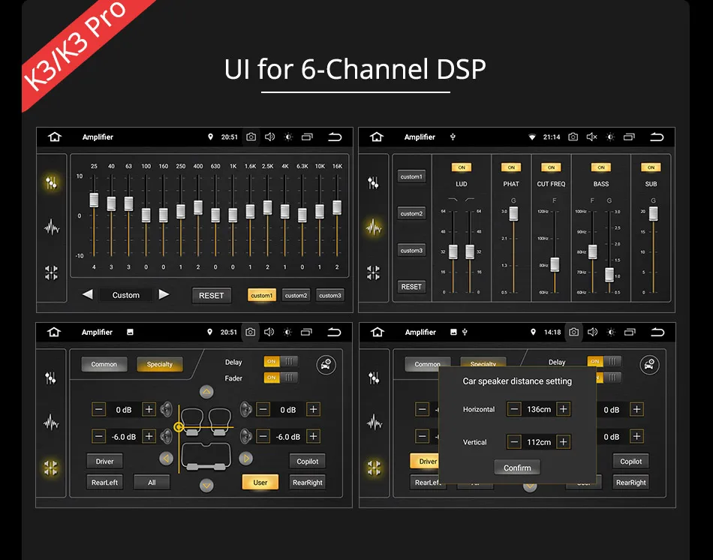Tap volume speaker icon in equalizer screen
The width and height of the screenshot is (713, 560).
coord(269,137)
